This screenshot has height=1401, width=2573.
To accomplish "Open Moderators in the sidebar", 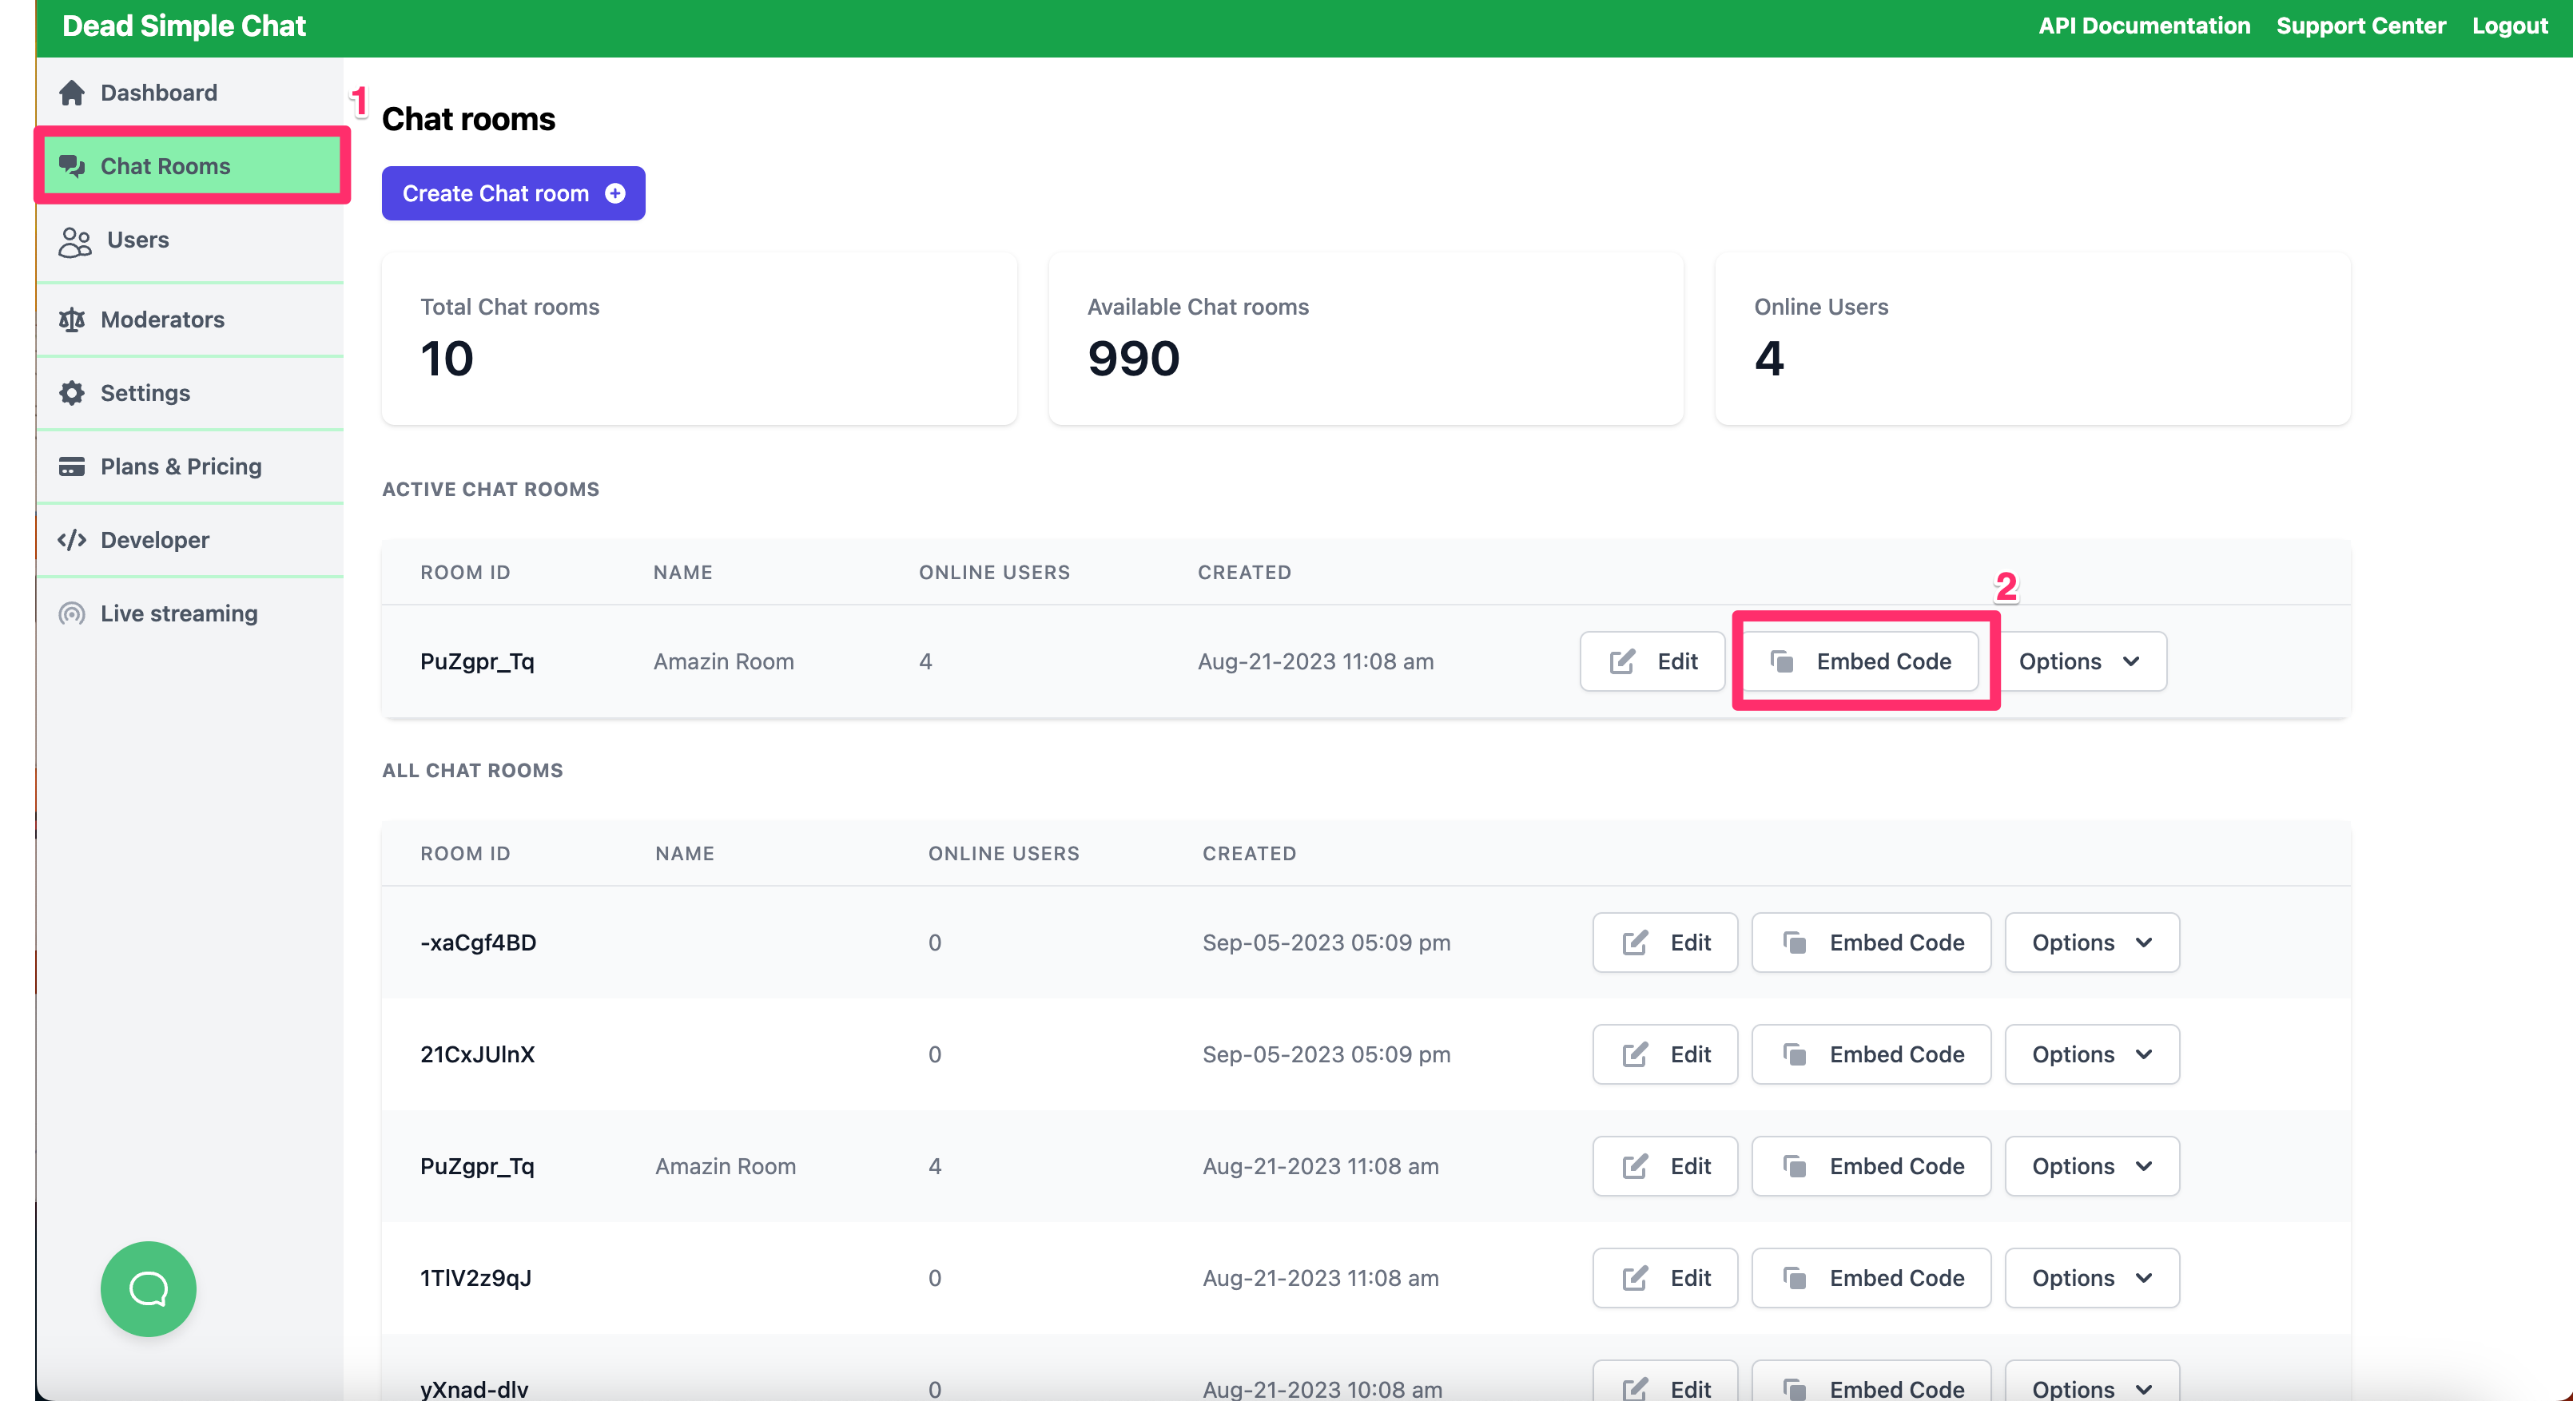I will (190, 319).
